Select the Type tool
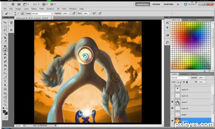Image resolution: width=215 pixels, height=129 pixels. (5, 81)
